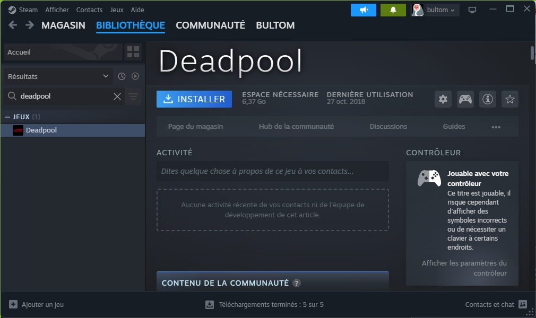
Task: Open bultom account dropdown
Action: (x=435, y=10)
